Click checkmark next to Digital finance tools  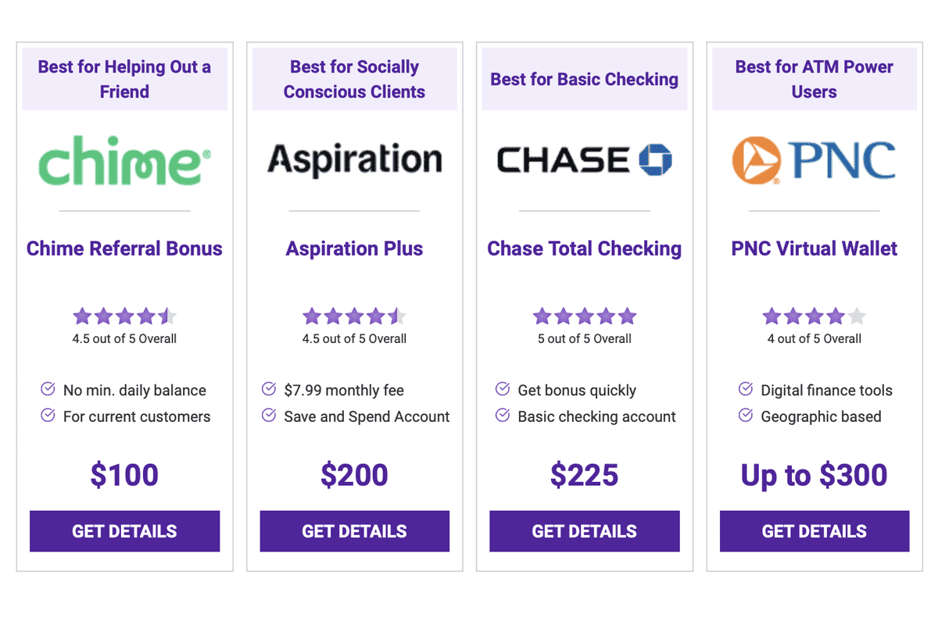coord(746,389)
